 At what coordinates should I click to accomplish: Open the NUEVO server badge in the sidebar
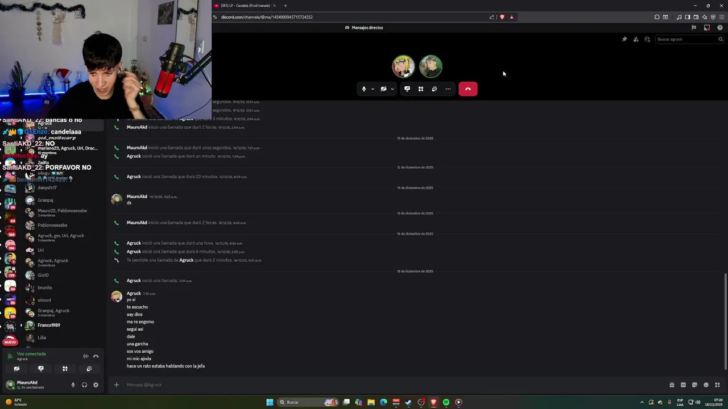10,341
